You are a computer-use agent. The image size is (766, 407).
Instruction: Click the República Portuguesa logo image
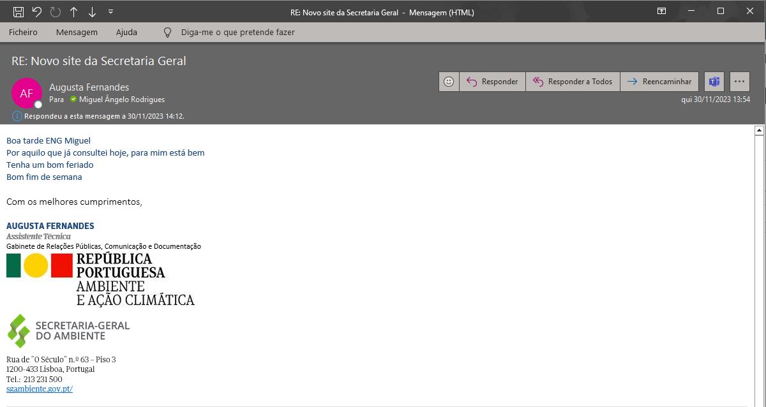100,279
